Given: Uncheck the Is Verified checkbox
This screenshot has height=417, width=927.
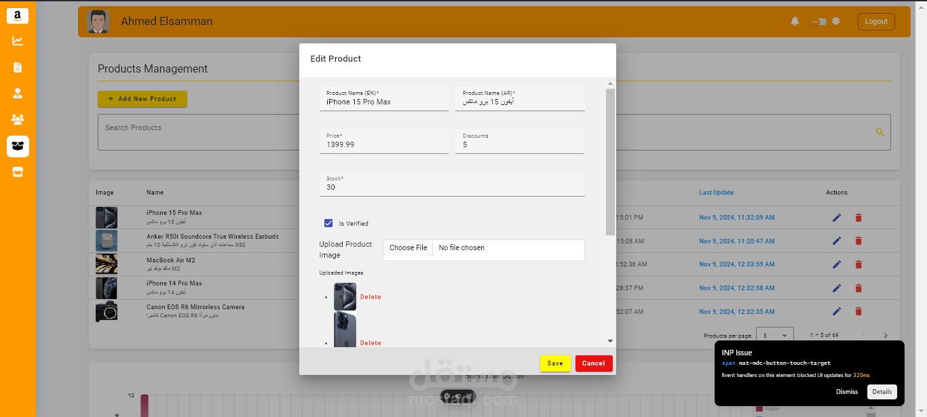Looking at the screenshot, I should tap(328, 223).
